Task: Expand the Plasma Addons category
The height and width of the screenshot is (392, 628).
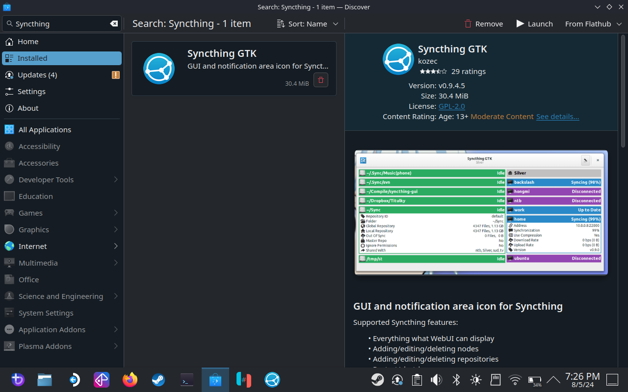Action: point(116,346)
